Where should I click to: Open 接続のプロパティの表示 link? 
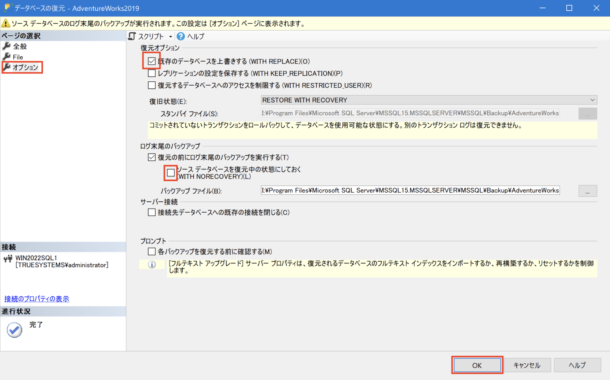(36, 299)
